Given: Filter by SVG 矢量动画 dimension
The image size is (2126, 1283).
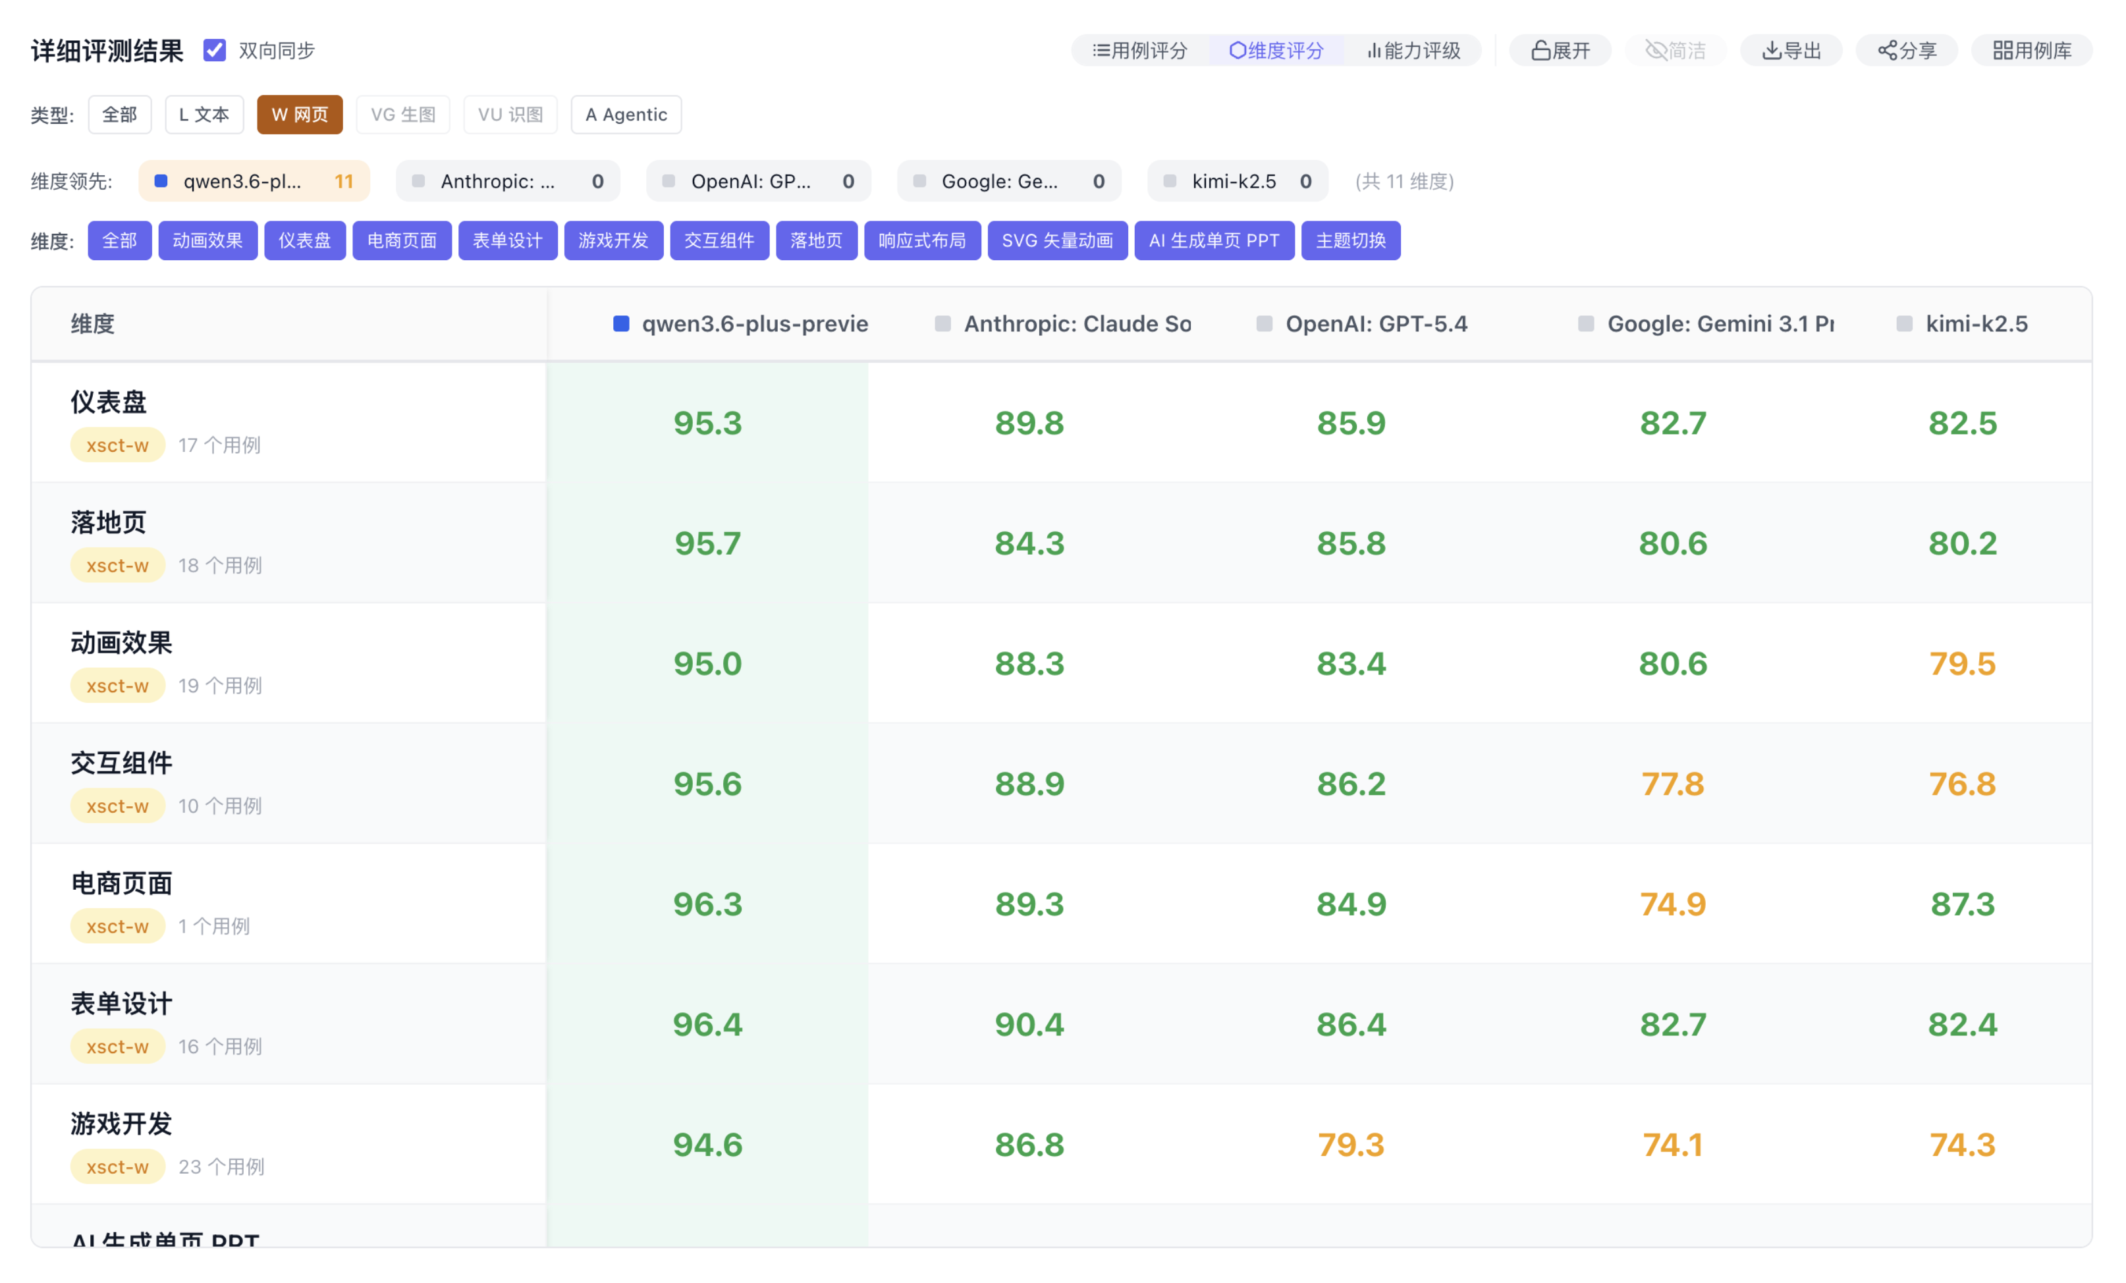Looking at the screenshot, I should [x=1057, y=240].
